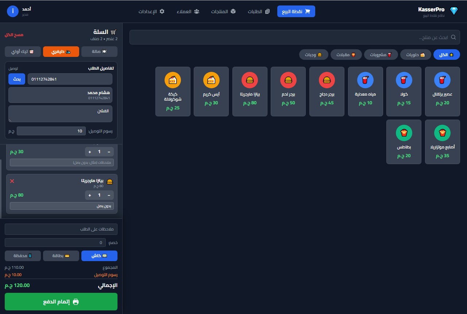Screen dimensions: 467x314
Task: Open المنتجات products section icon
Action: (233, 11)
